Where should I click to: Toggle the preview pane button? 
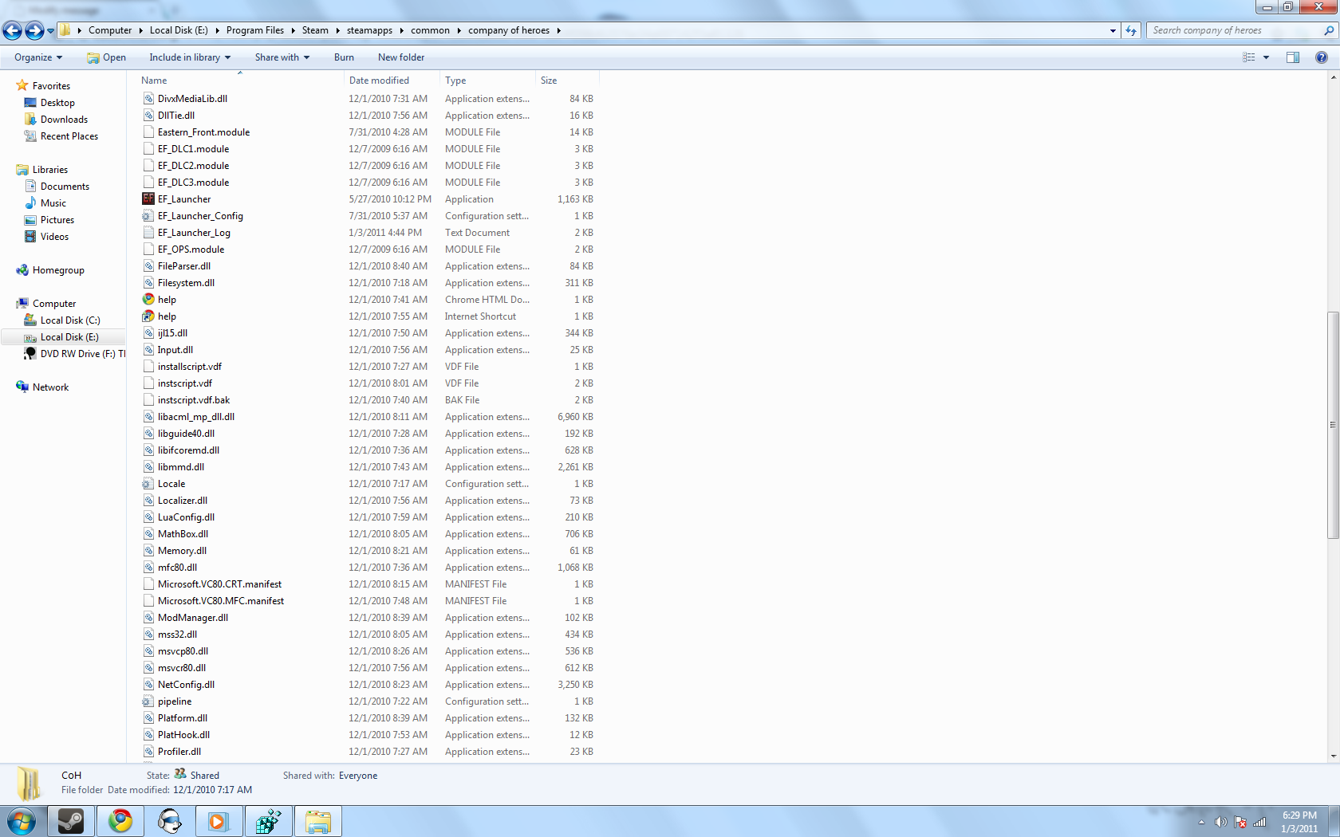(1293, 57)
